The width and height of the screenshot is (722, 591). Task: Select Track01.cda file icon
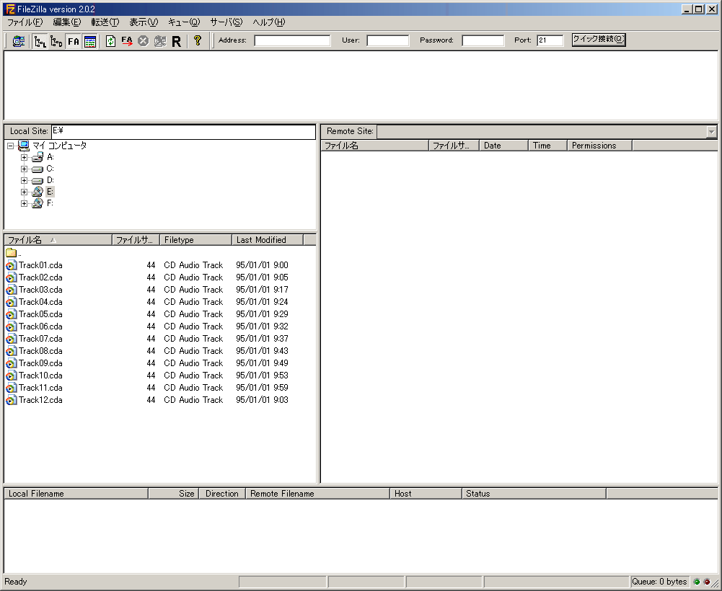click(x=11, y=265)
